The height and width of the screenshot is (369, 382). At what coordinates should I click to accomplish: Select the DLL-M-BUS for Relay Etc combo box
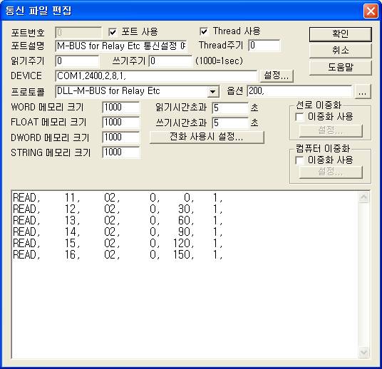(x=137, y=92)
